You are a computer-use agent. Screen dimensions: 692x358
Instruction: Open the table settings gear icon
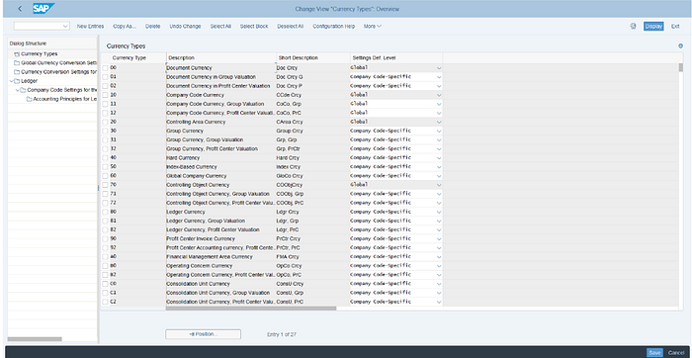(680, 45)
